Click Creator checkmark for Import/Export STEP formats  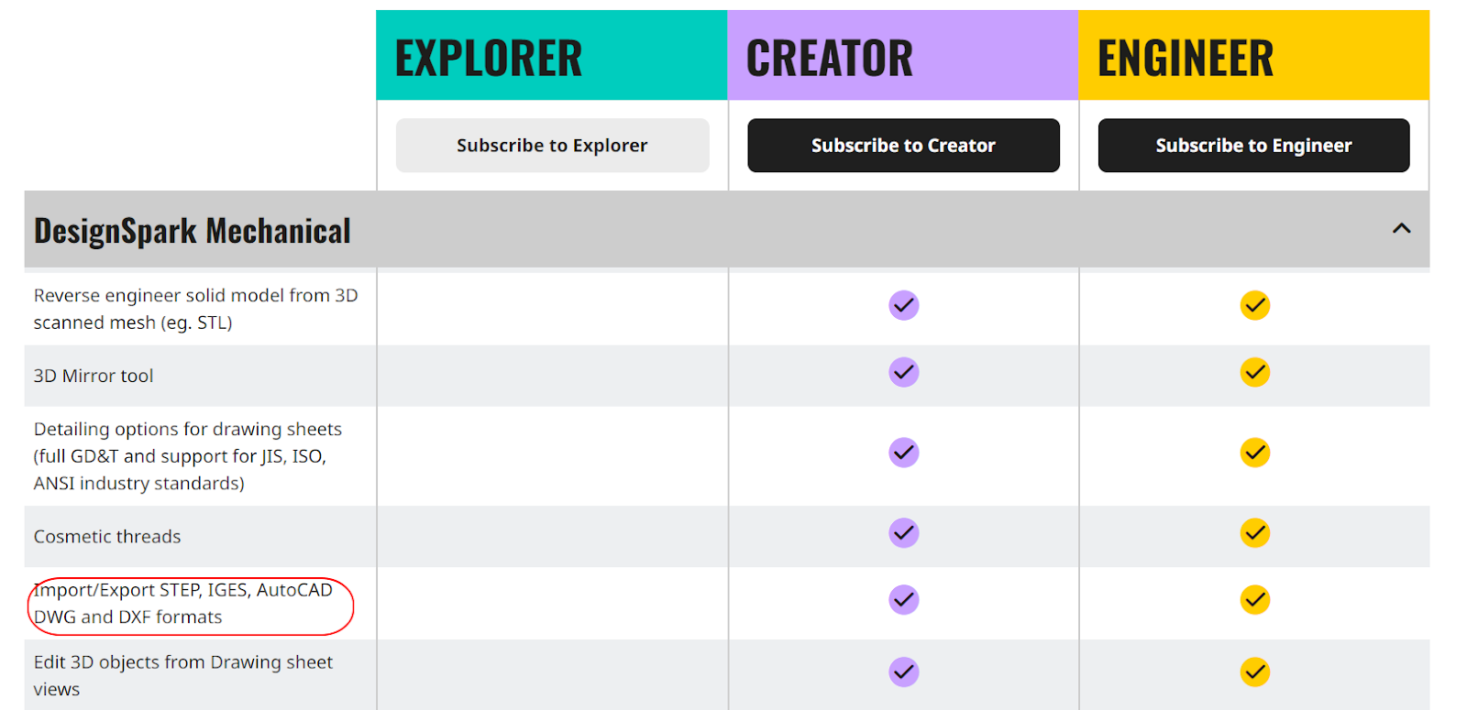pos(903,600)
